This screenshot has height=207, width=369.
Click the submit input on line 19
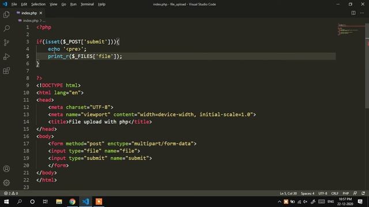point(100,158)
